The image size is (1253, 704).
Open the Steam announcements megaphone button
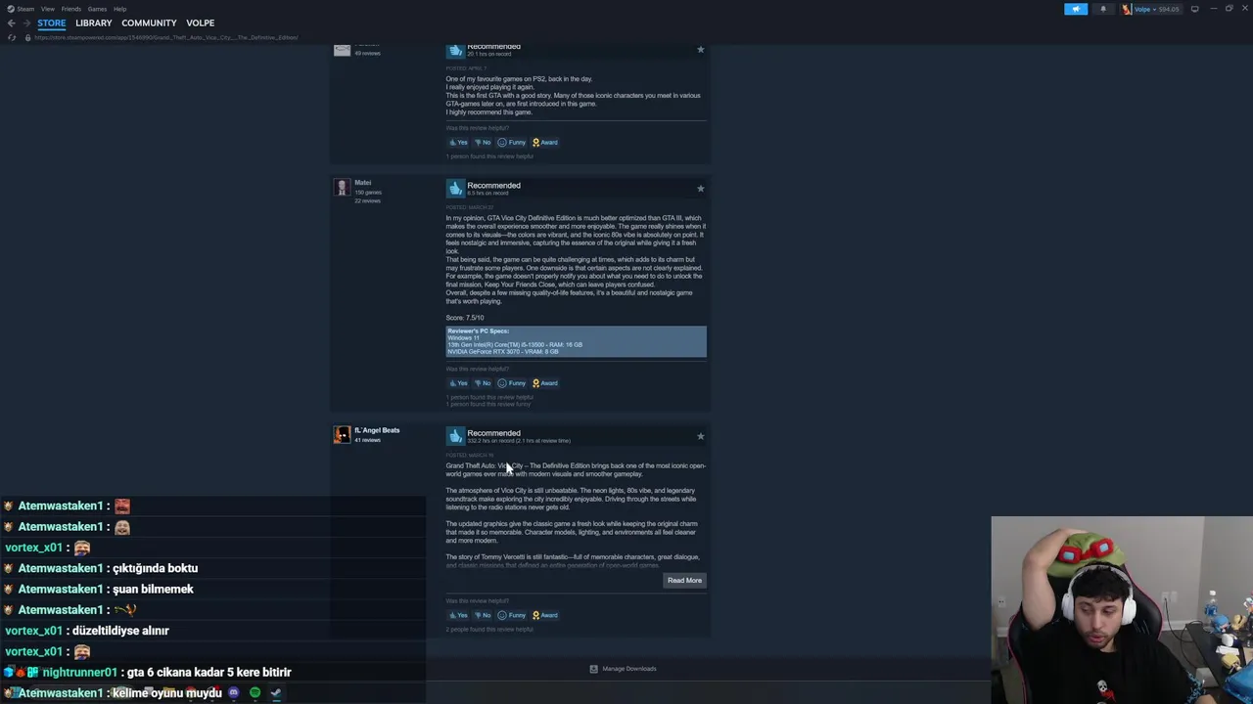click(1076, 9)
